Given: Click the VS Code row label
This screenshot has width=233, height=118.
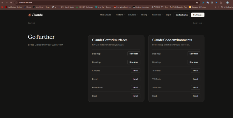Looking at the screenshot, I should pos(156,79).
